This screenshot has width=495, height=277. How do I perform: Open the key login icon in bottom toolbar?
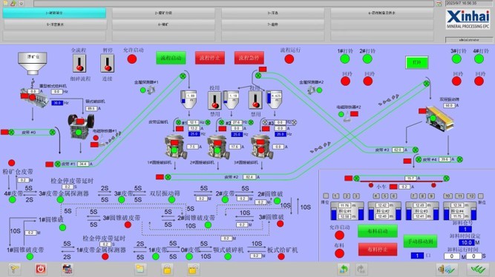click(x=15, y=269)
